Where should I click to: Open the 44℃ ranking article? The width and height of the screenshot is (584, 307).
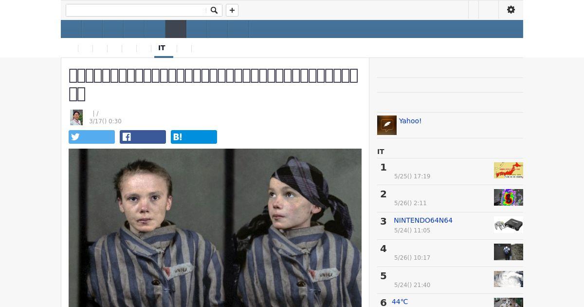tap(400, 302)
